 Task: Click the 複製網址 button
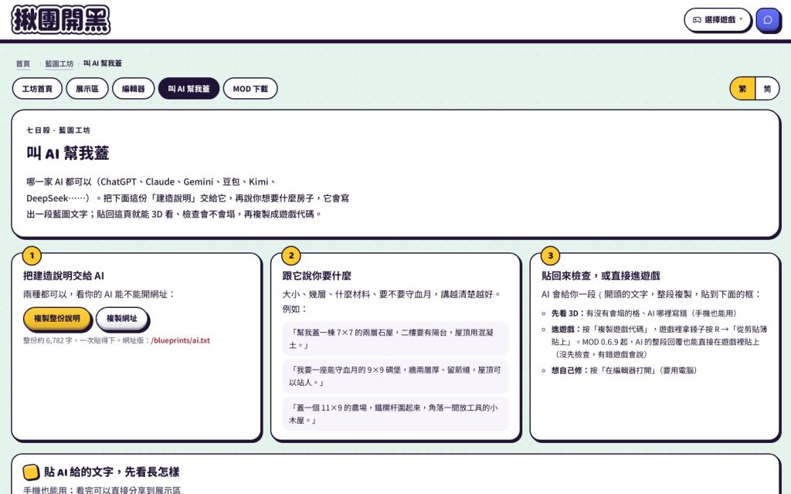coord(121,319)
